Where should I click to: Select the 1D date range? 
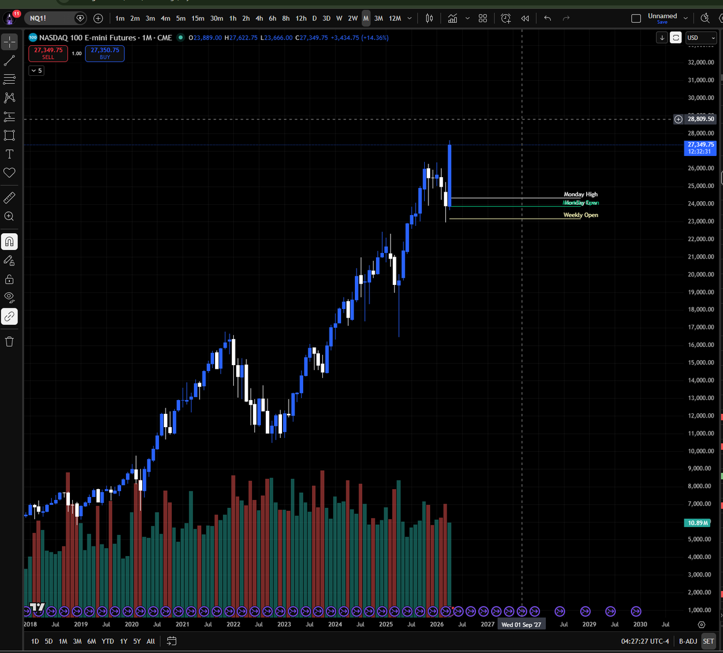click(x=35, y=641)
